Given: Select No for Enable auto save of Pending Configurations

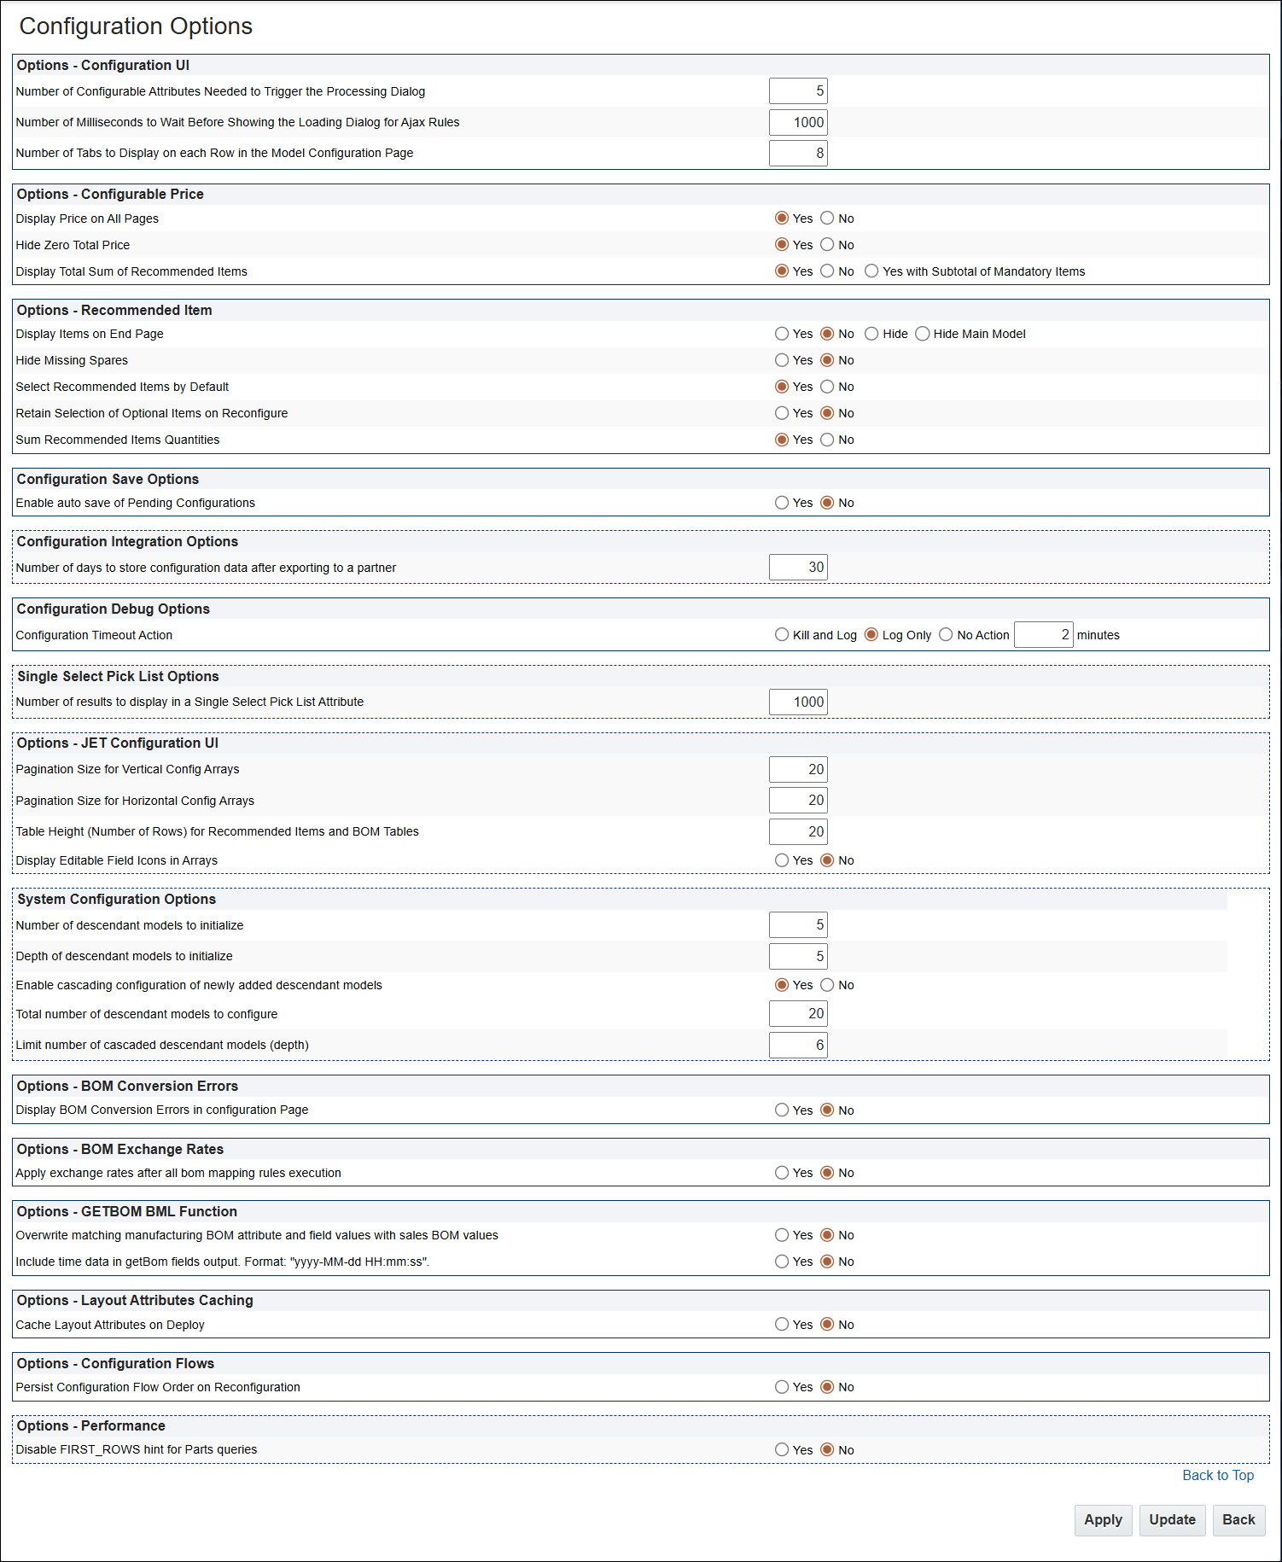Looking at the screenshot, I should 827,503.
